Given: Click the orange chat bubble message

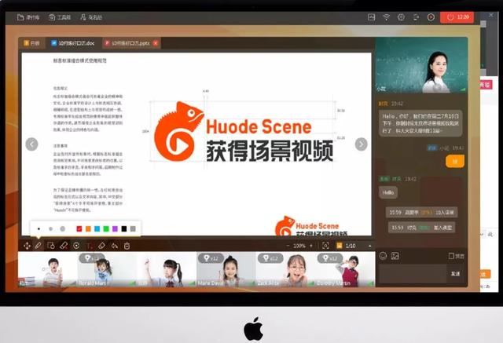Looking at the screenshot, I should tap(455, 162).
